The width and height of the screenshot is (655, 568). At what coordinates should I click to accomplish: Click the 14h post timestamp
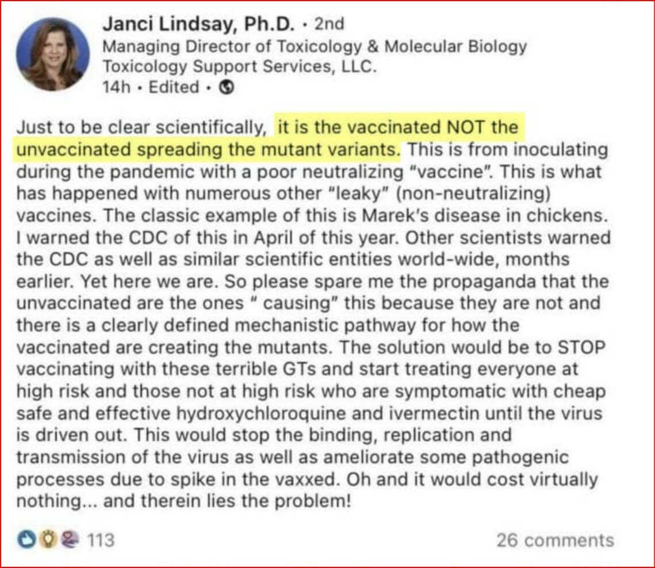click(x=117, y=87)
